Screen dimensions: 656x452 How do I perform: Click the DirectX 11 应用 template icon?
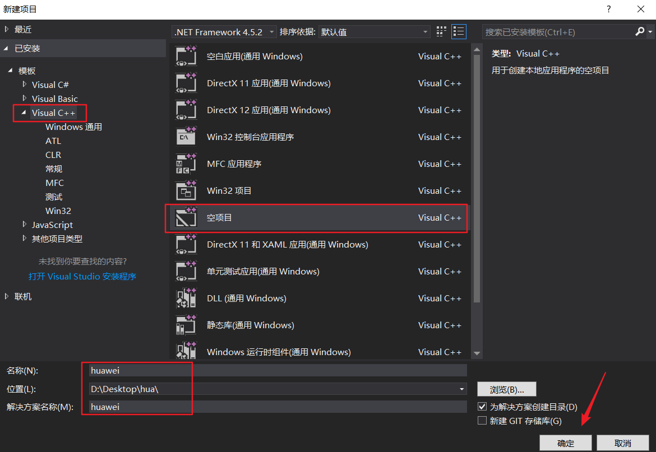186,83
